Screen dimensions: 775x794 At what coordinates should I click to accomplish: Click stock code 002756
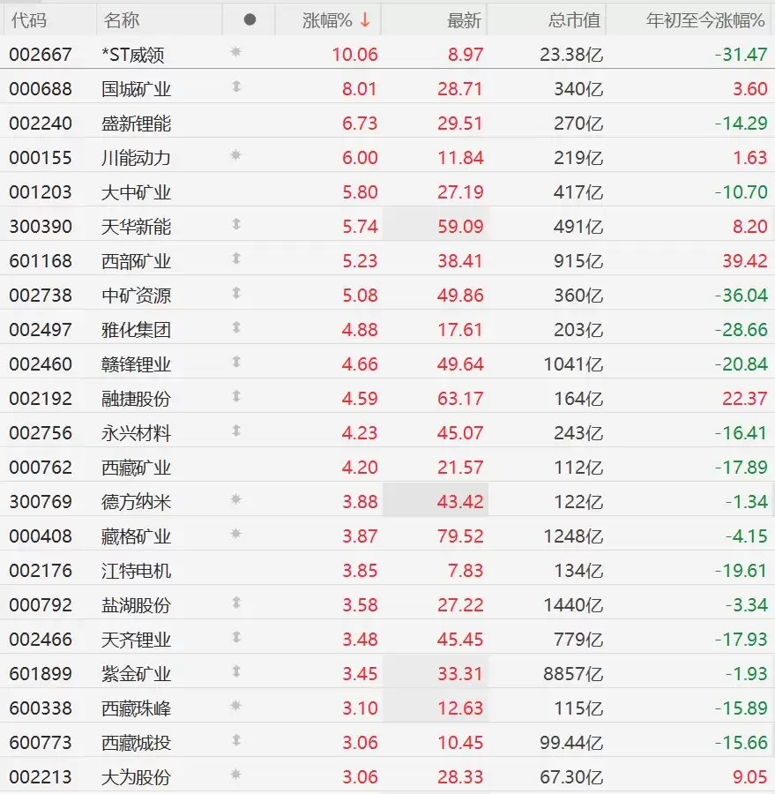(x=41, y=433)
